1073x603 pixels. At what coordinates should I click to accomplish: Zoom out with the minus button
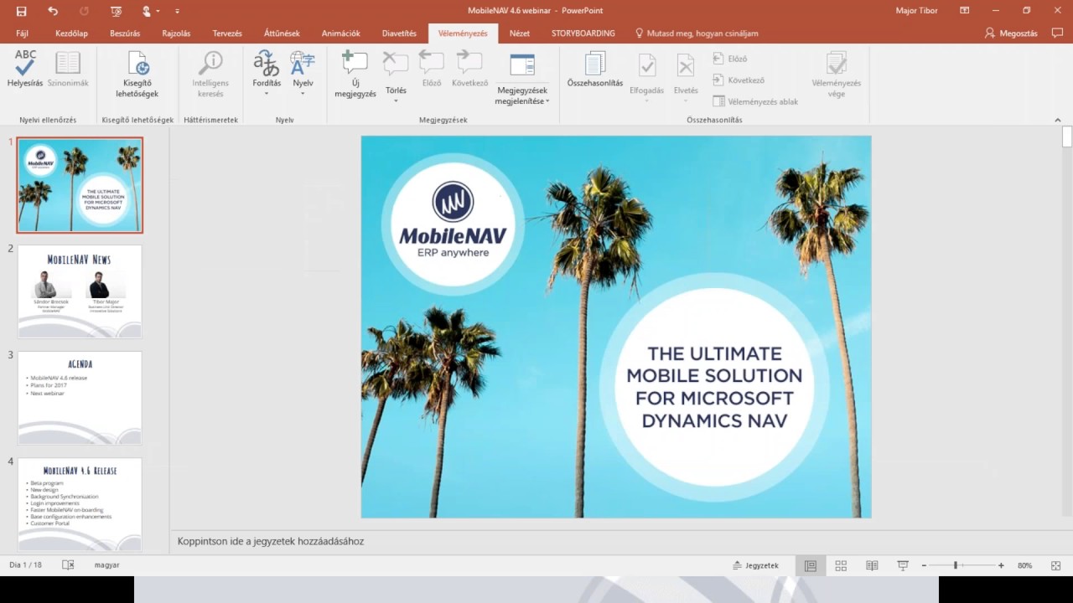point(924,565)
